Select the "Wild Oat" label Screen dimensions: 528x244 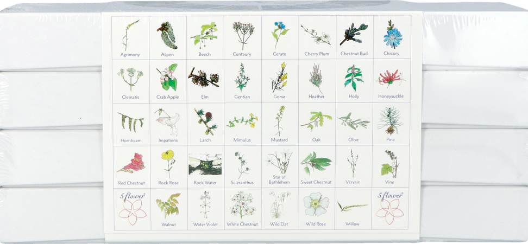[279, 224]
